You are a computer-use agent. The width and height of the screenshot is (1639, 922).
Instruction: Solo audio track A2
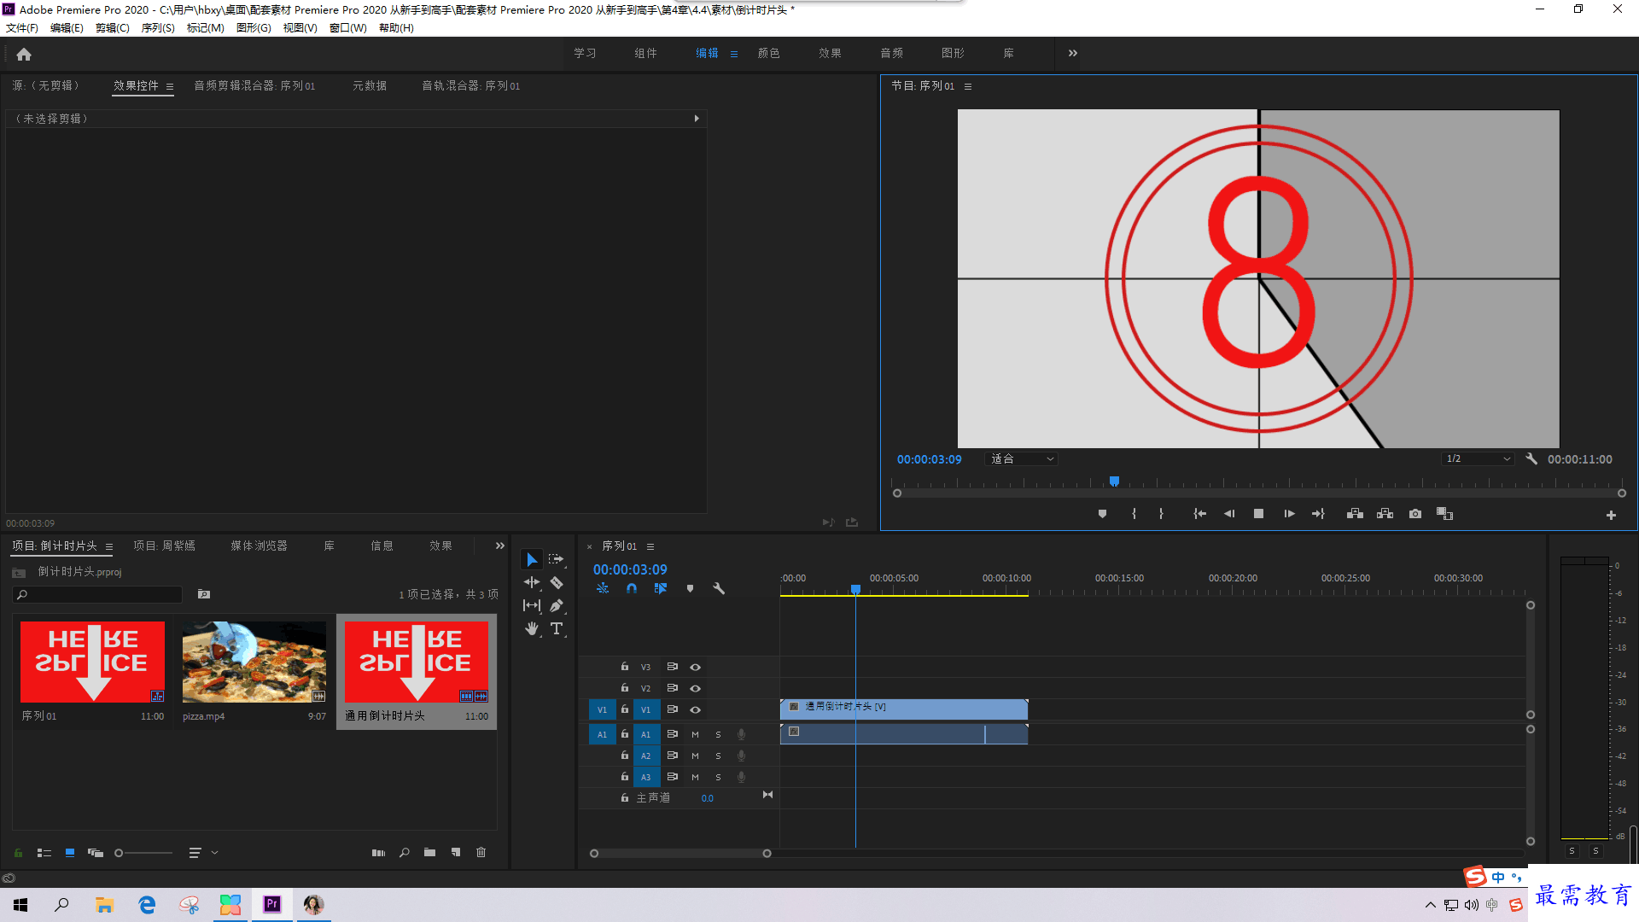718,756
